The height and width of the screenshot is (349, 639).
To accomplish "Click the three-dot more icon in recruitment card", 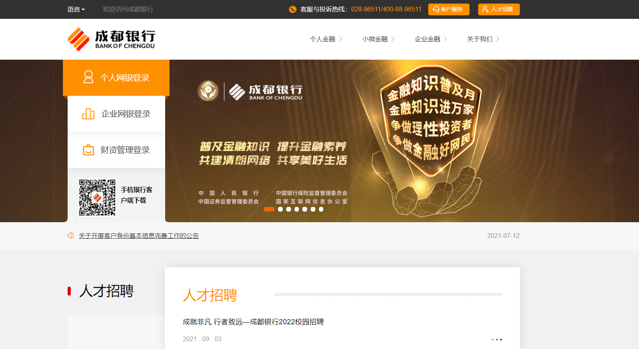I will click(x=497, y=339).
